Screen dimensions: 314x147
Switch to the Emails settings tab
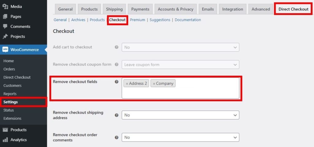point(208,9)
